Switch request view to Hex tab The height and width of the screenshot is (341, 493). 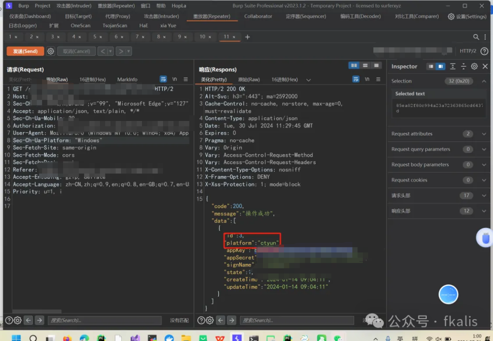coord(92,79)
